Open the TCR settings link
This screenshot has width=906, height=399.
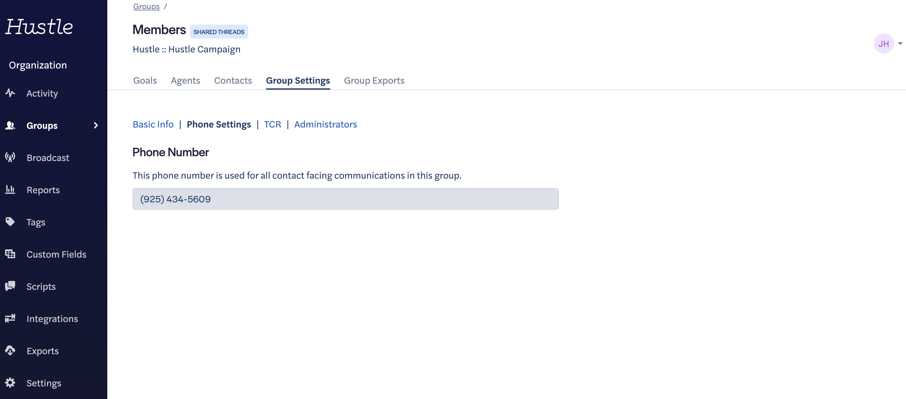272,124
